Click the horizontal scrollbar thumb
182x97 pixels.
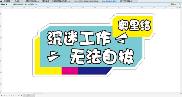click(x=37, y=93)
